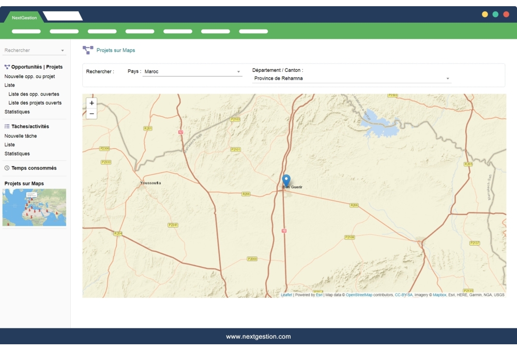This screenshot has width=517, height=351.
Task: Expand the Pays dropdown showing Maroc
Action: point(238,71)
